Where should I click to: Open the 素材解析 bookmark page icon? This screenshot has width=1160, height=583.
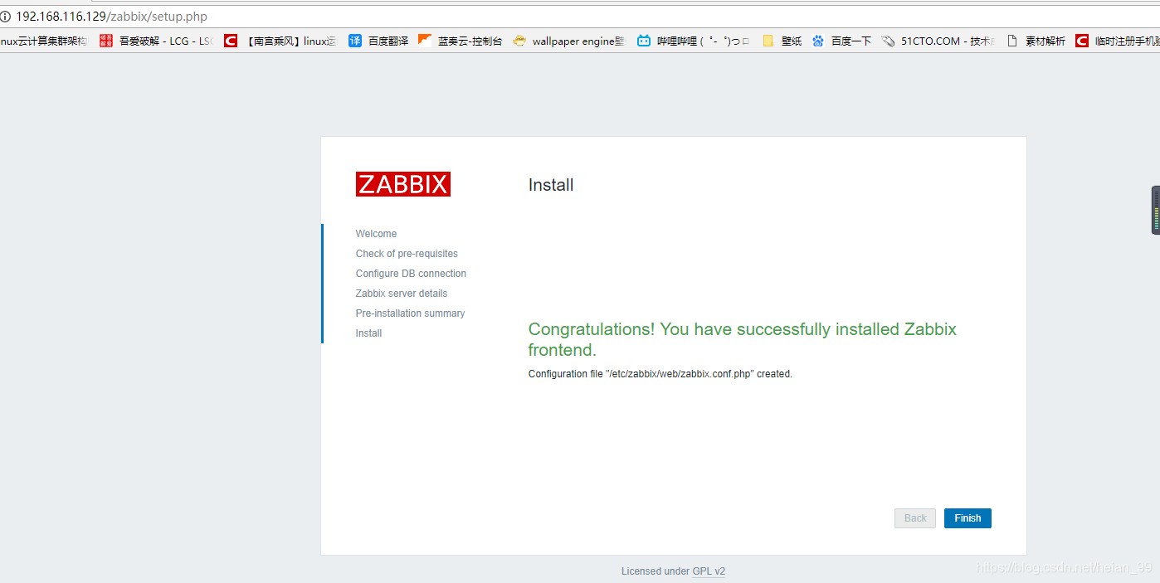point(1012,41)
